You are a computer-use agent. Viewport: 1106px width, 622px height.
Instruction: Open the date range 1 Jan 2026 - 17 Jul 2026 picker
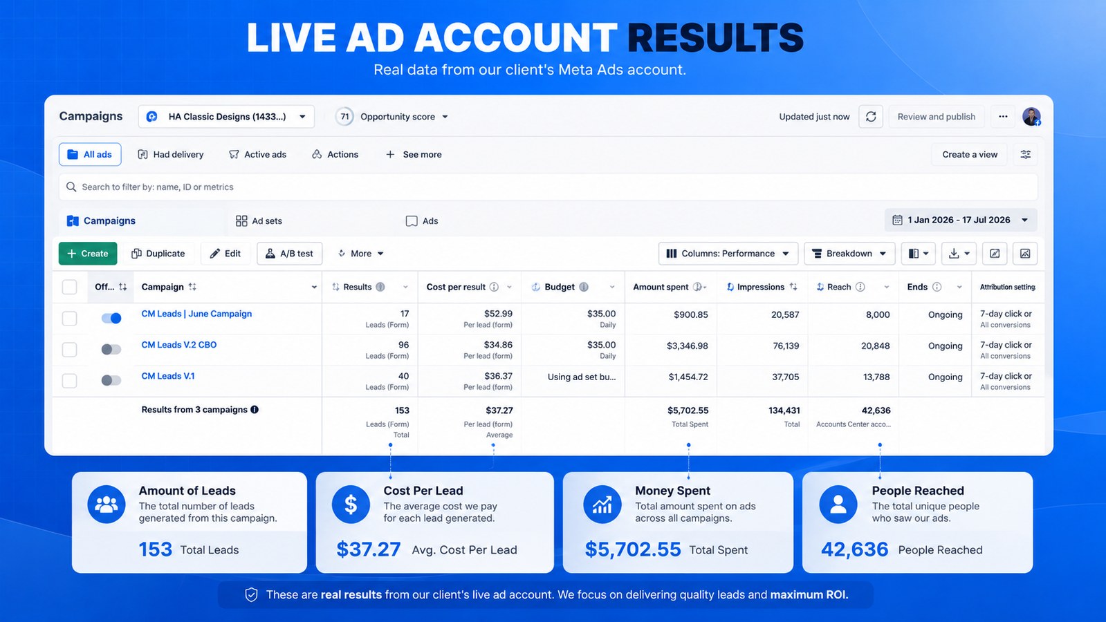961,220
